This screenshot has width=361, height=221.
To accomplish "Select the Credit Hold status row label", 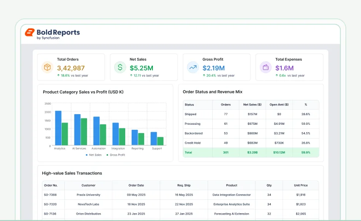I will coord(192,143).
